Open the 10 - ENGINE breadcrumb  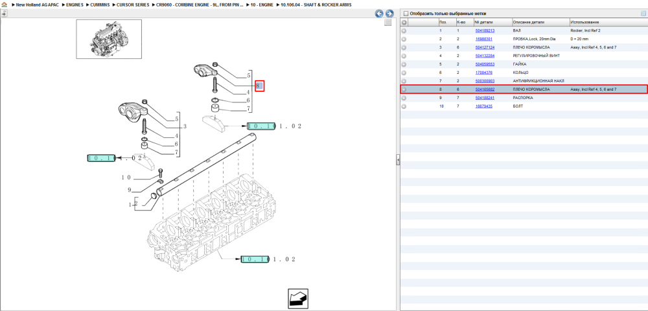pos(262,5)
